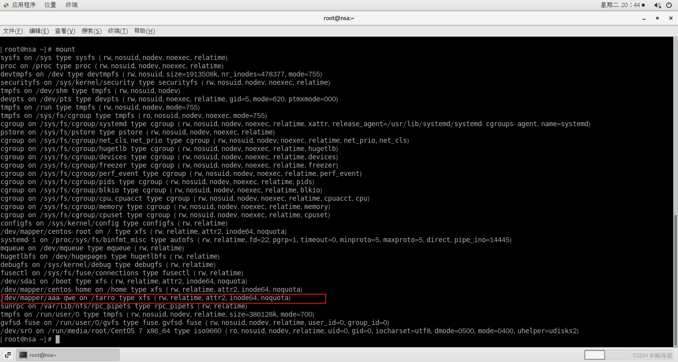
Task: Open the 文件(F) menu
Action: click(13, 31)
